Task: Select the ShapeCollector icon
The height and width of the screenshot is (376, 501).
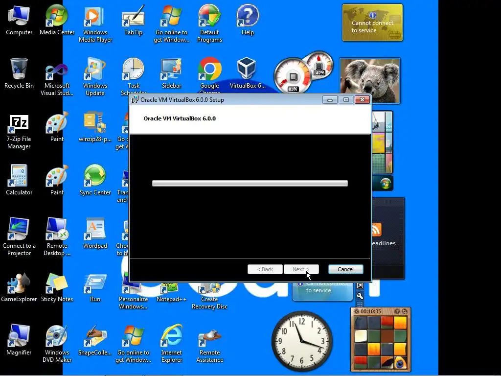Action: point(95,341)
